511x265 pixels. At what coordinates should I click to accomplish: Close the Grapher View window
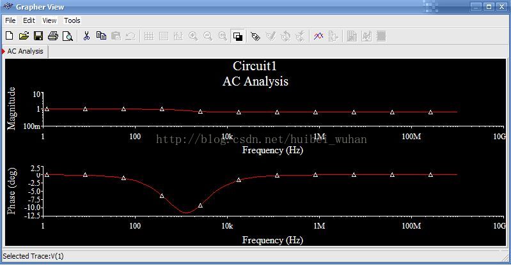click(x=502, y=6)
